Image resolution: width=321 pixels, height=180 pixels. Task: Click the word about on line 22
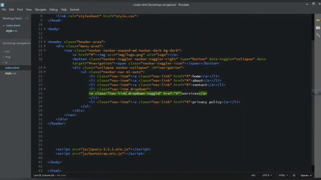tap(198, 80)
